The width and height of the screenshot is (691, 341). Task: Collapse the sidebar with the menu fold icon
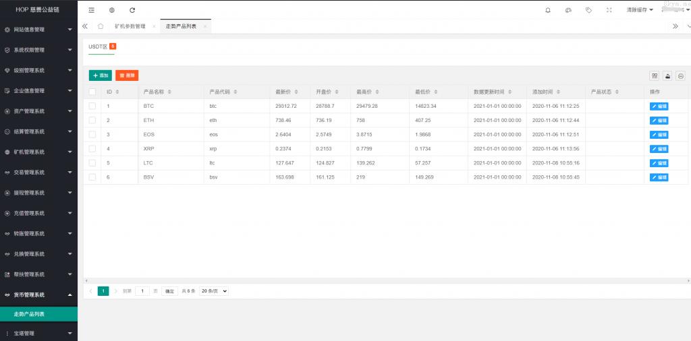tap(92, 10)
